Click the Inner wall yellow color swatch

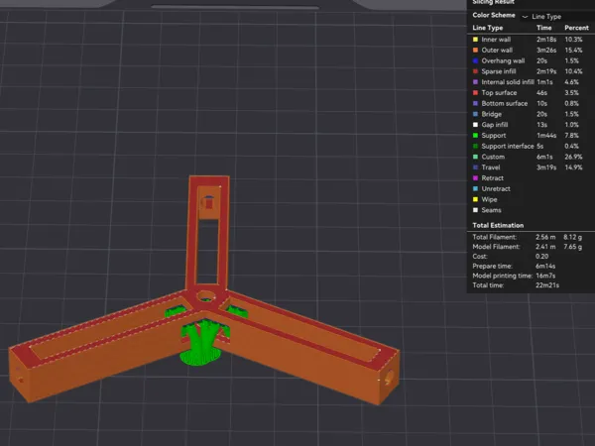tap(475, 40)
